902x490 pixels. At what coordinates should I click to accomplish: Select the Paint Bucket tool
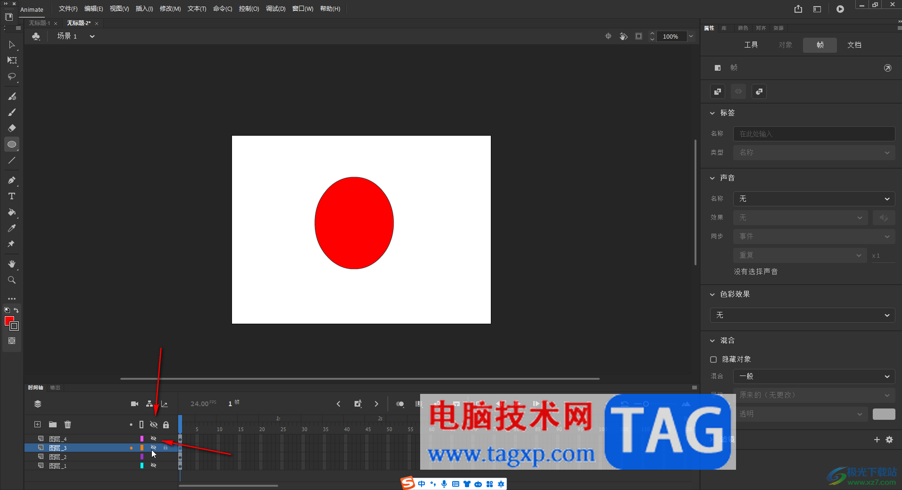click(12, 212)
